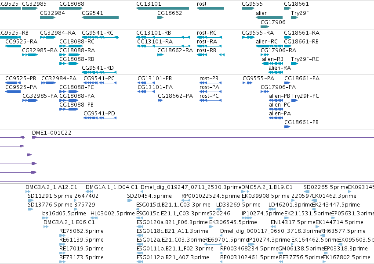This screenshot has width=374, height=264.
Task: Select the CG18088-RB transcript label
Action: tap(76, 59)
